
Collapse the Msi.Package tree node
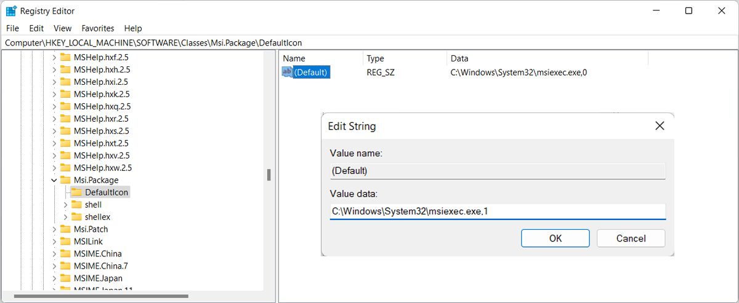(54, 180)
